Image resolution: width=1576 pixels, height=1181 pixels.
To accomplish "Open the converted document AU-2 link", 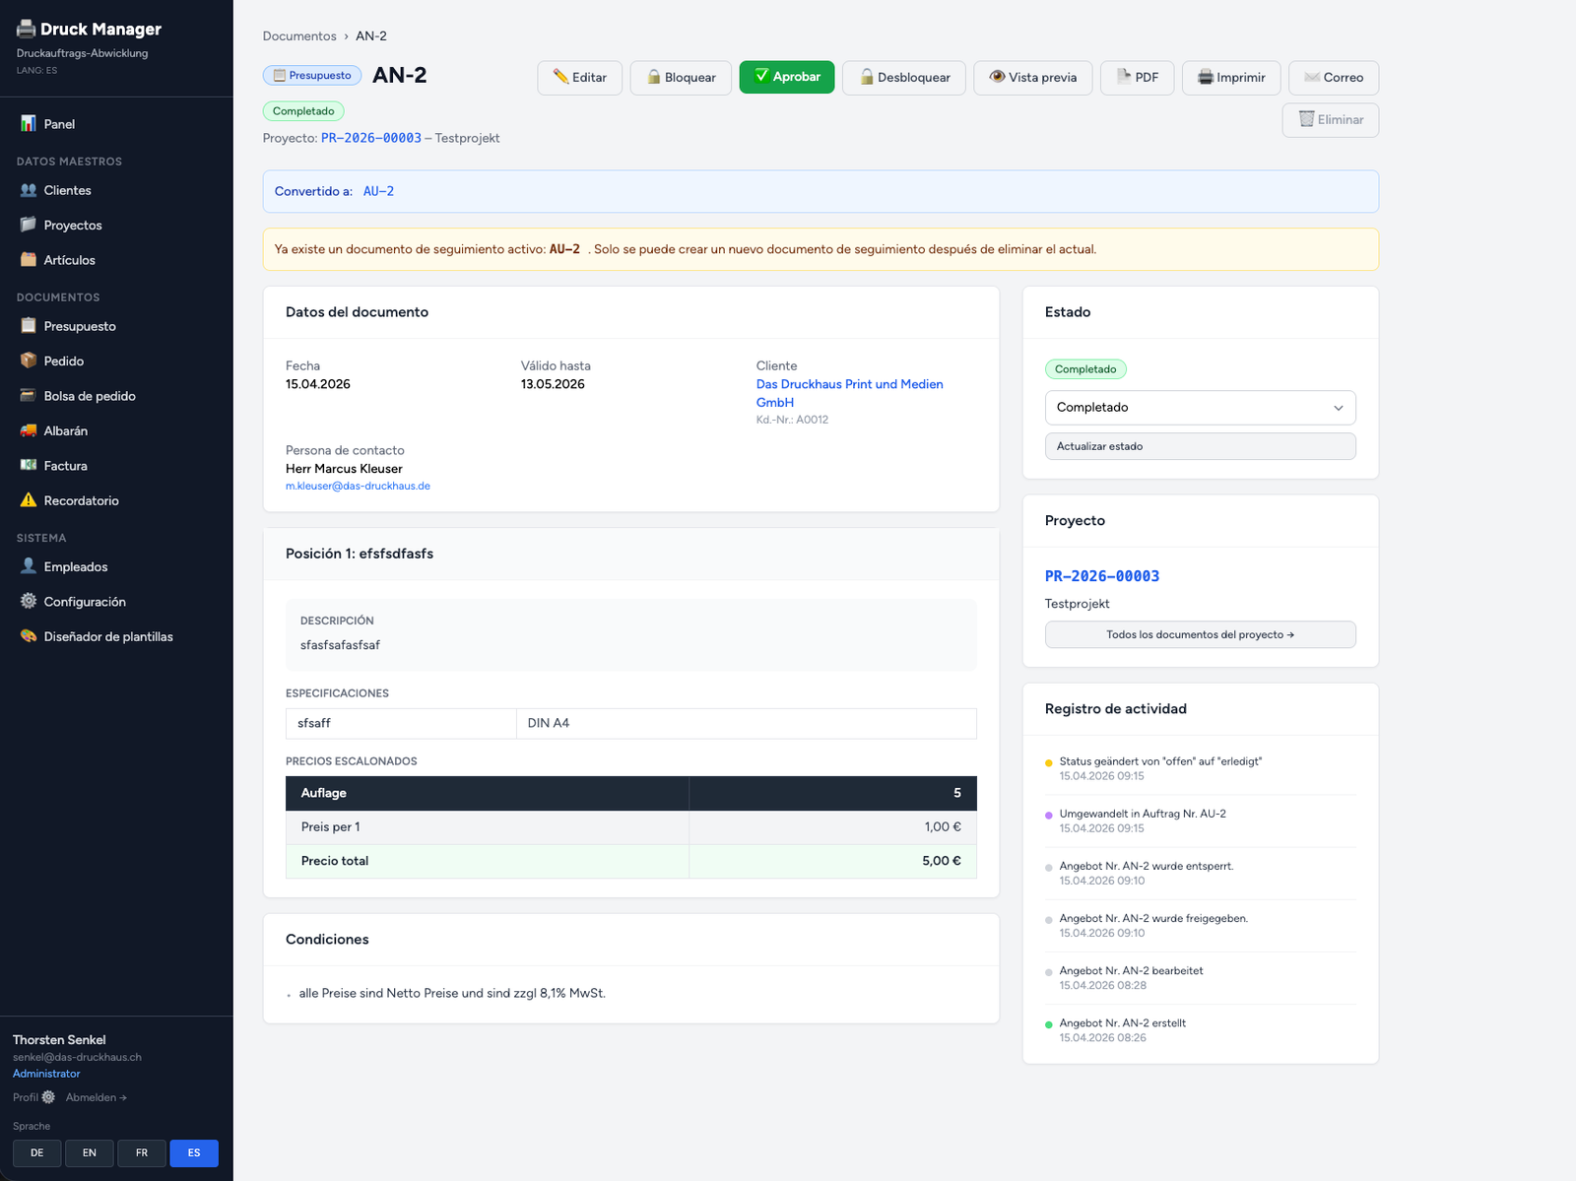I will click(x=377, y=191).
